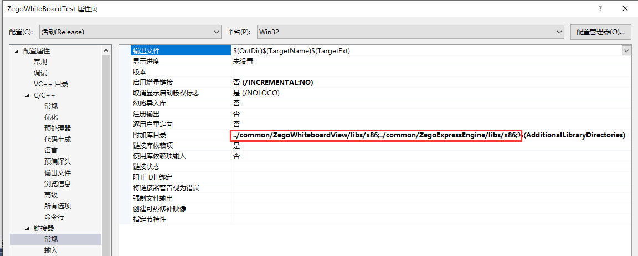Image resolution: width=638 pixels, height=256 pixels.
Task: Click the help question mark button
Action: (x=600, y=9)
